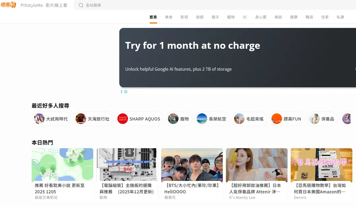Open article 推薦 好看耽美小說 更新至 2025 1205
This screenshot has width=356, height=207.
(60, 189)
